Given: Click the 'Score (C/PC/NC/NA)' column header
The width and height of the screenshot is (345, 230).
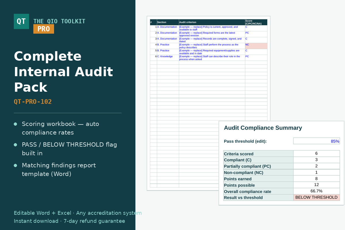Looking at the screenshot, I should coord(256,22).
